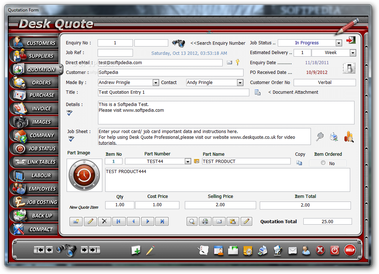Open the Job Status sidebar item

coord(34,149)
